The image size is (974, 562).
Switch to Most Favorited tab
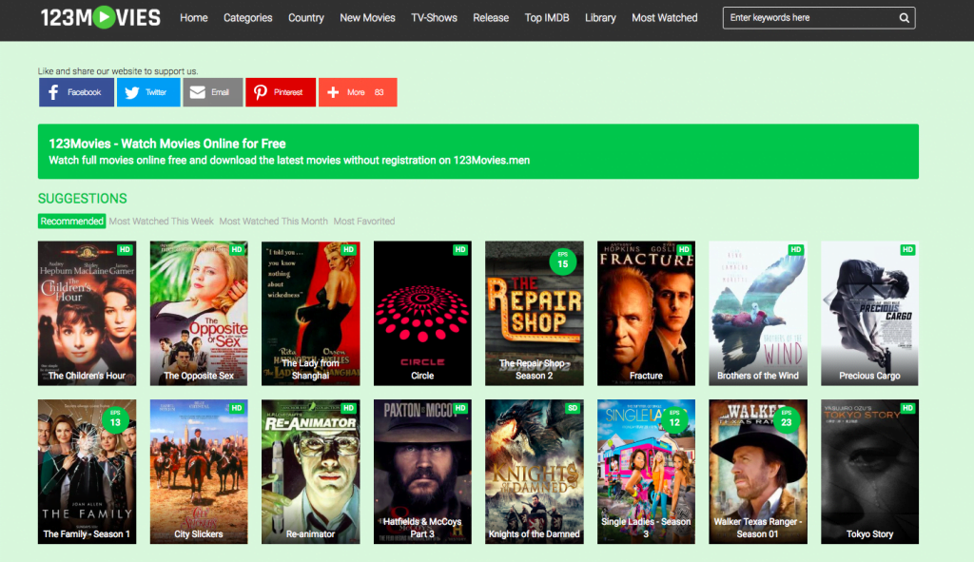364,221
